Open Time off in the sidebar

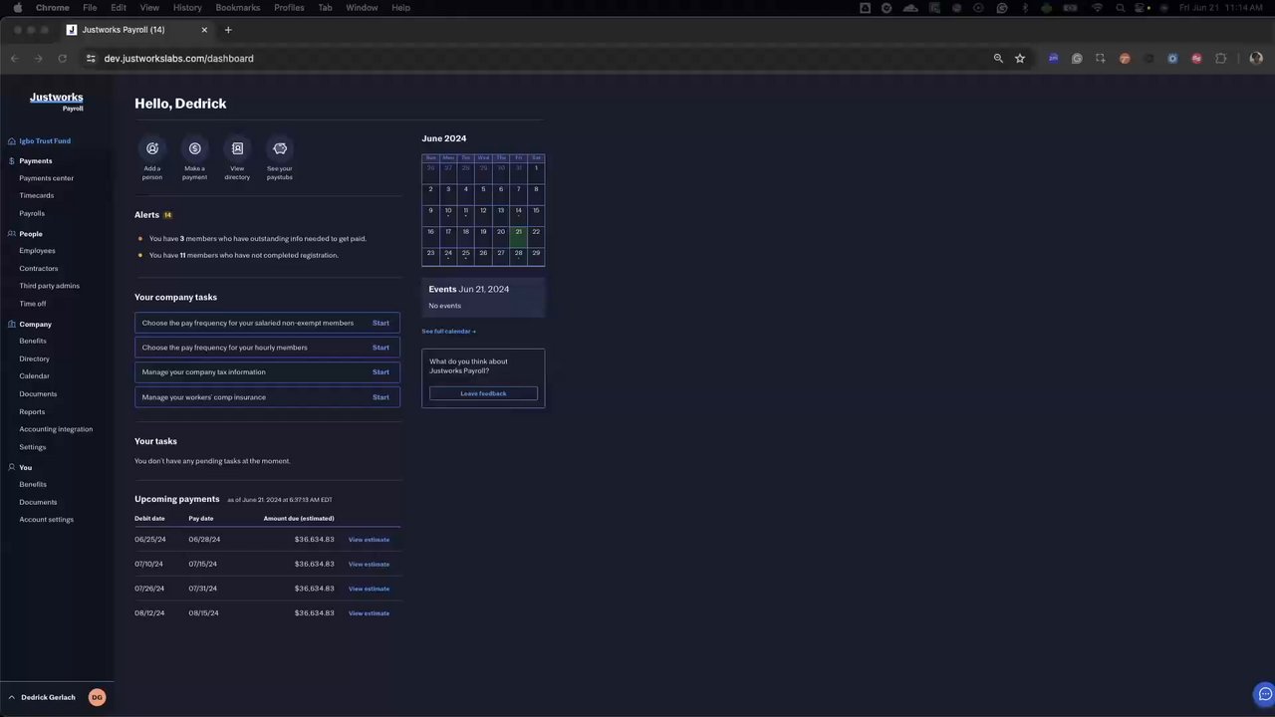point(33,304)
